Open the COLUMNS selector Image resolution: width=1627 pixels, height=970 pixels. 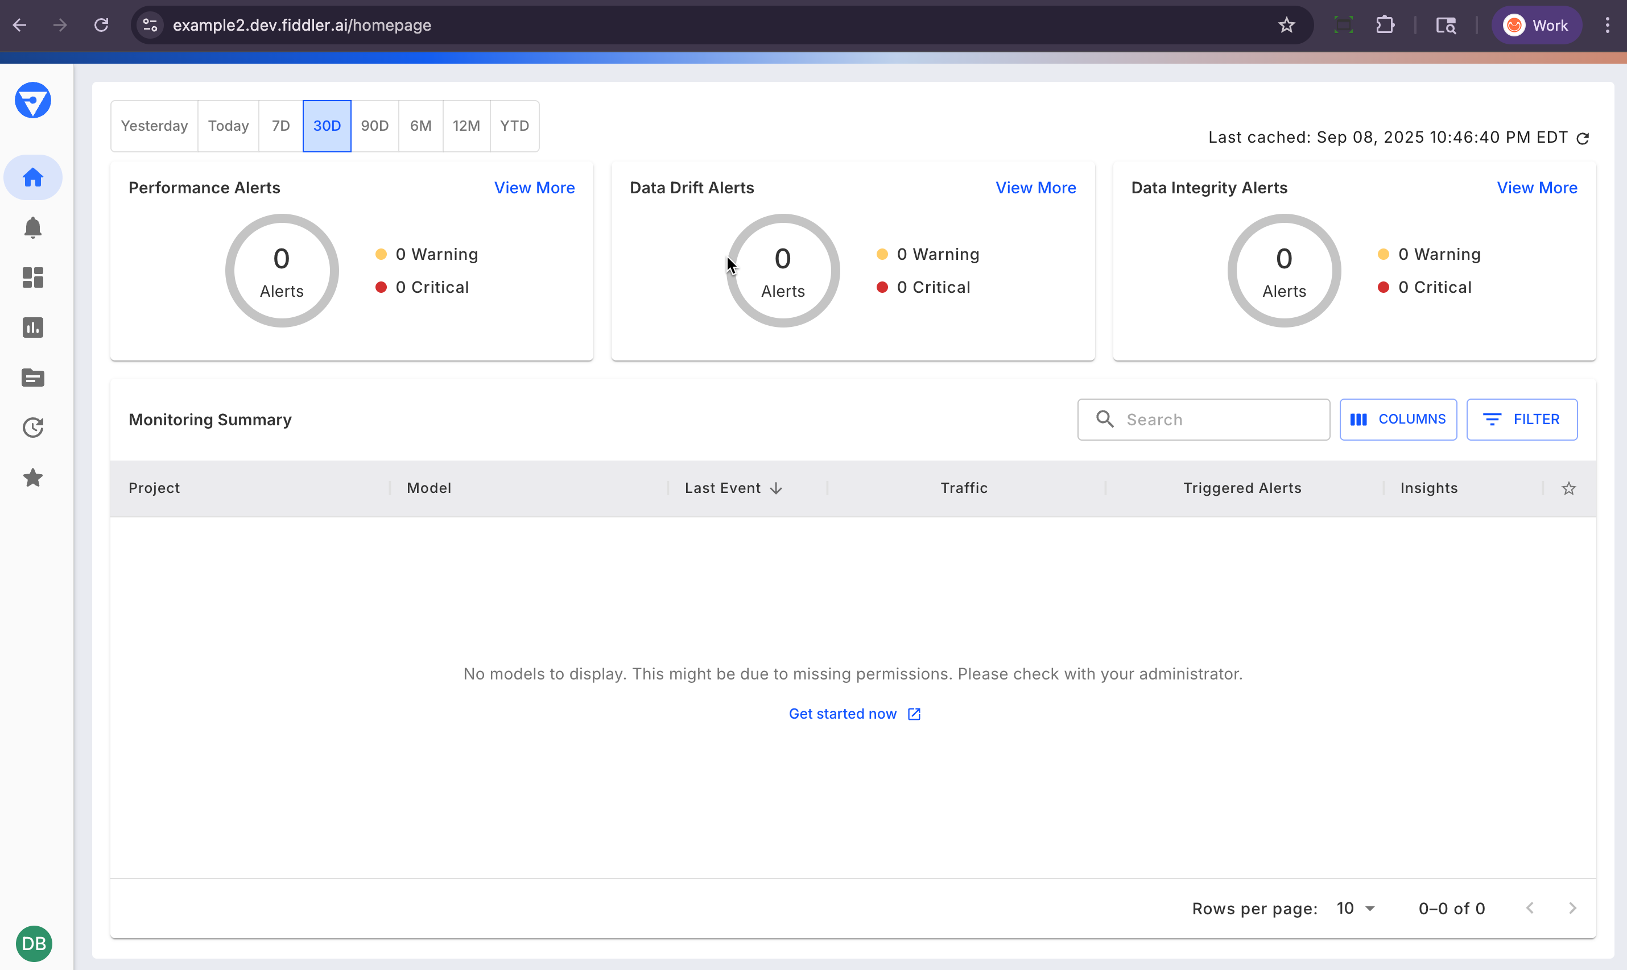(1398, 419)
